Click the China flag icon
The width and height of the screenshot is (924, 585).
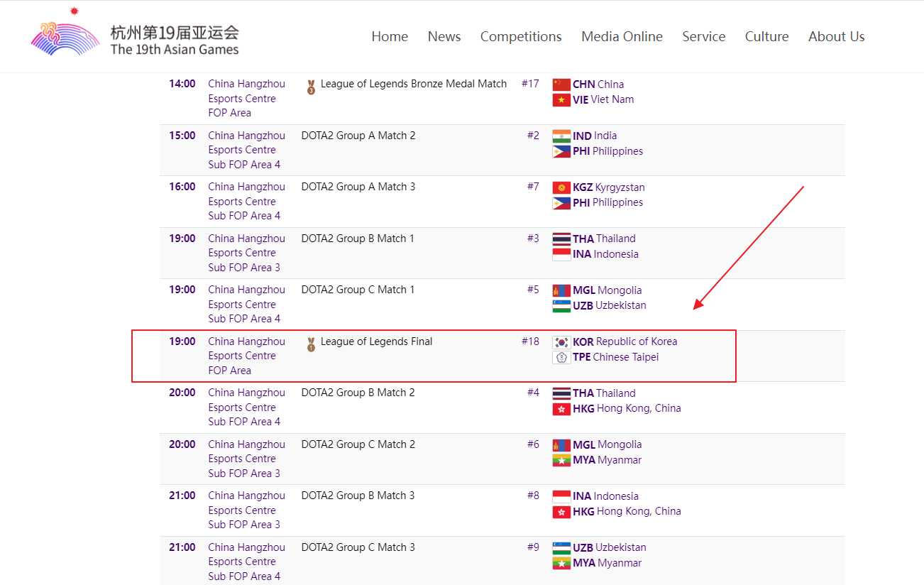pos(561,84)
